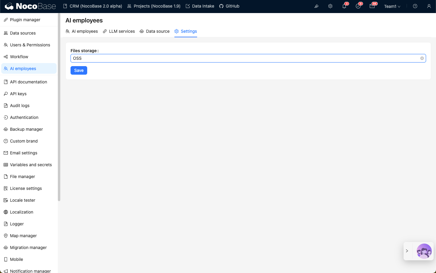Open the notifications bell icon
The height and width of the screenshot is (273, 436).
coord(344,6)
